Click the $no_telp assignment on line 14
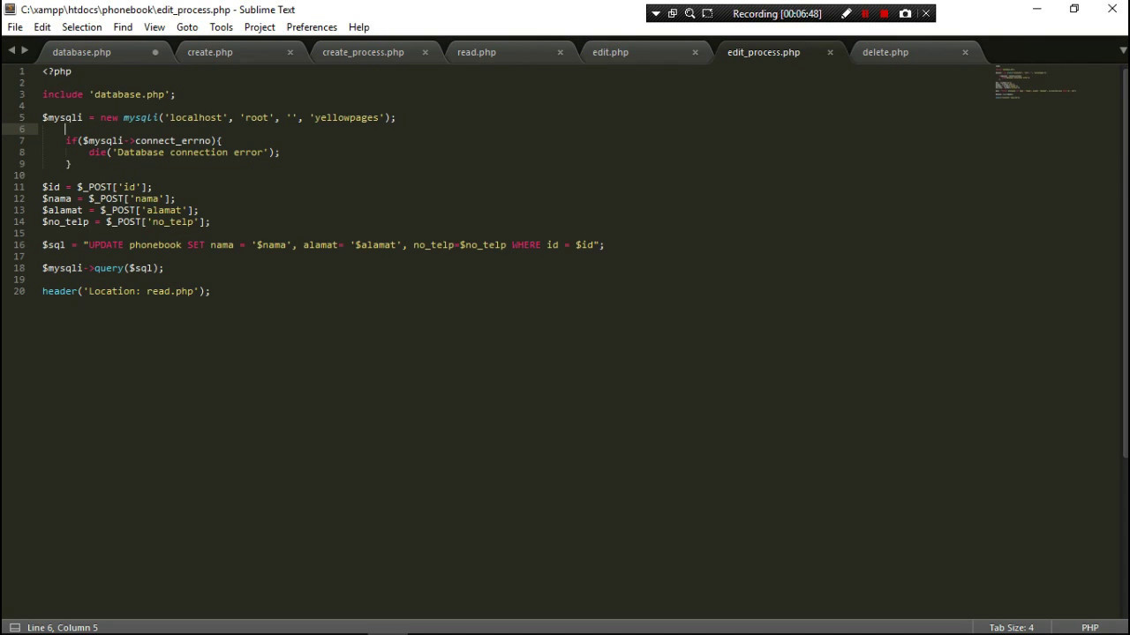The image size is (1130, 635). [126, 221]
